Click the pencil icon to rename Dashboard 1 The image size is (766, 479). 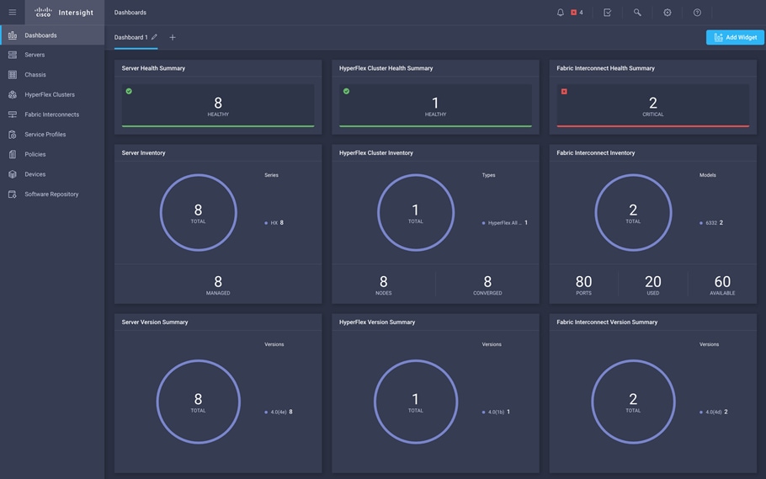pyautogui.click(x=154, y=37)
